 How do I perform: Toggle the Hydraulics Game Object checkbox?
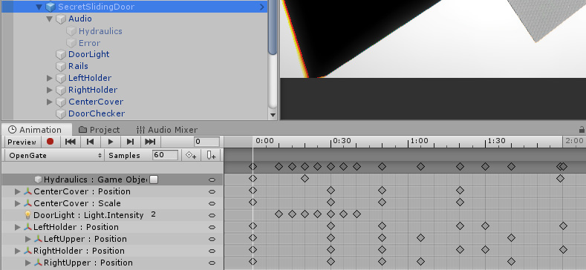point(154,180)
